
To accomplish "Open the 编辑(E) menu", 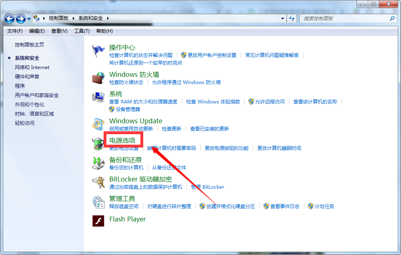I will pos(37,31).
